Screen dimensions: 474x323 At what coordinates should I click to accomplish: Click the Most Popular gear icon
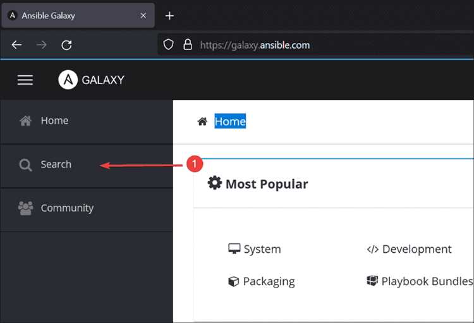(x=215, y=183)
